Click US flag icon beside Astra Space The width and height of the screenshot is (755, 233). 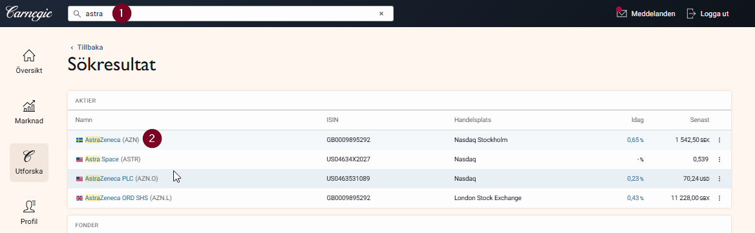(x=80, y=159)
